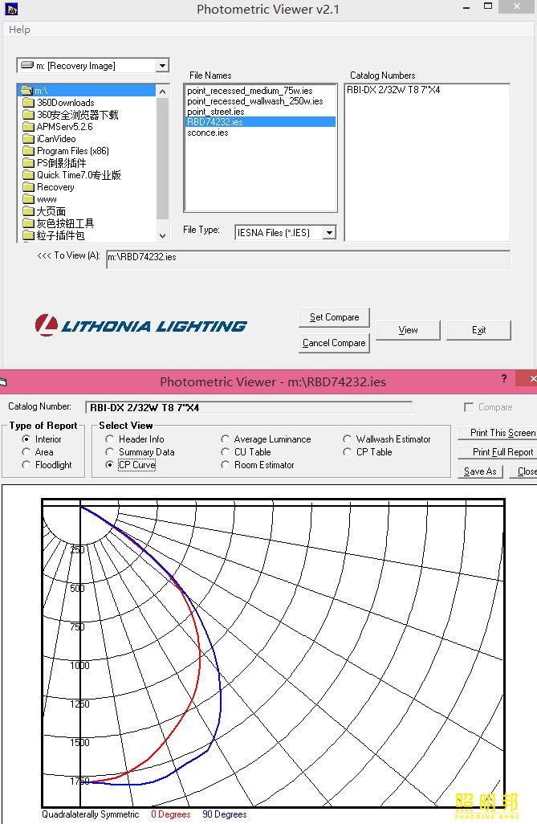537x824 pixels.
Task: Select point_street.ies file
Action: tap(216, 112)
